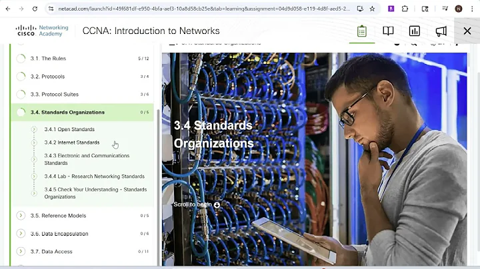The width and height of the screenshot is (480, 269).
Task: Go back with the browser back arrow
Action: pyautogui.click(x=8, y=9)
